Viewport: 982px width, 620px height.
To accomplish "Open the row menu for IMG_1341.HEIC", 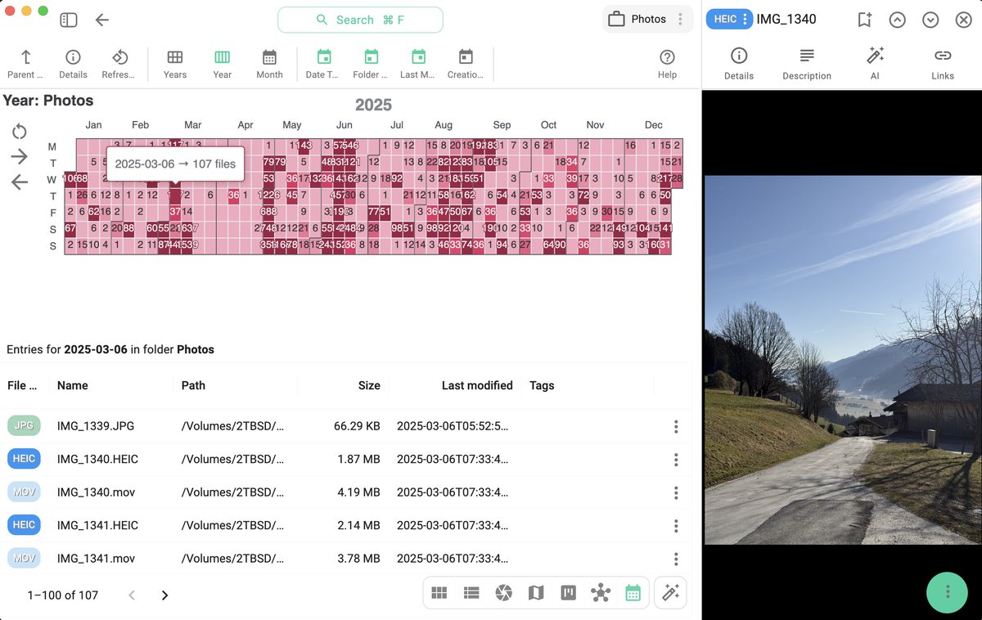I will pos(676,526).
